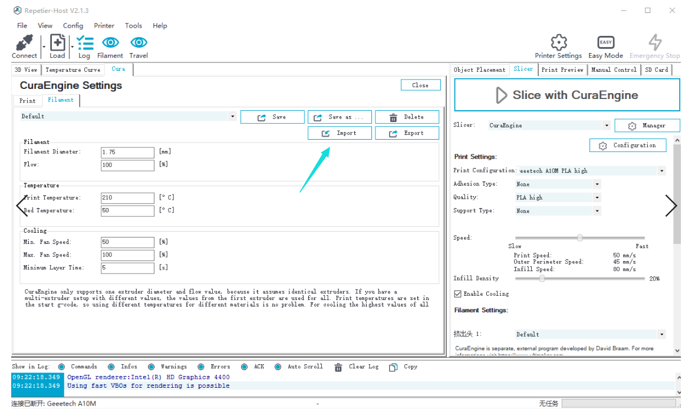The width and height of the screenshot is (685, 409).
Task: Toggle Infos in log filter
Action: pyautogui.click(x=111, y=367)
